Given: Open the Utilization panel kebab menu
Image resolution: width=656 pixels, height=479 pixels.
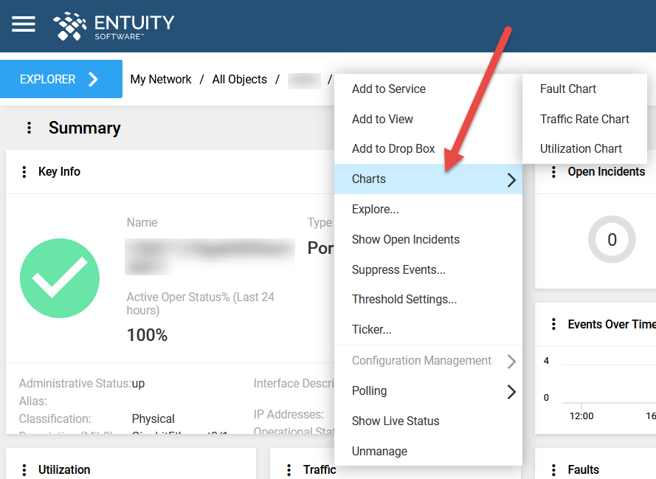Looking at the screenshot, I should [24, 469].
